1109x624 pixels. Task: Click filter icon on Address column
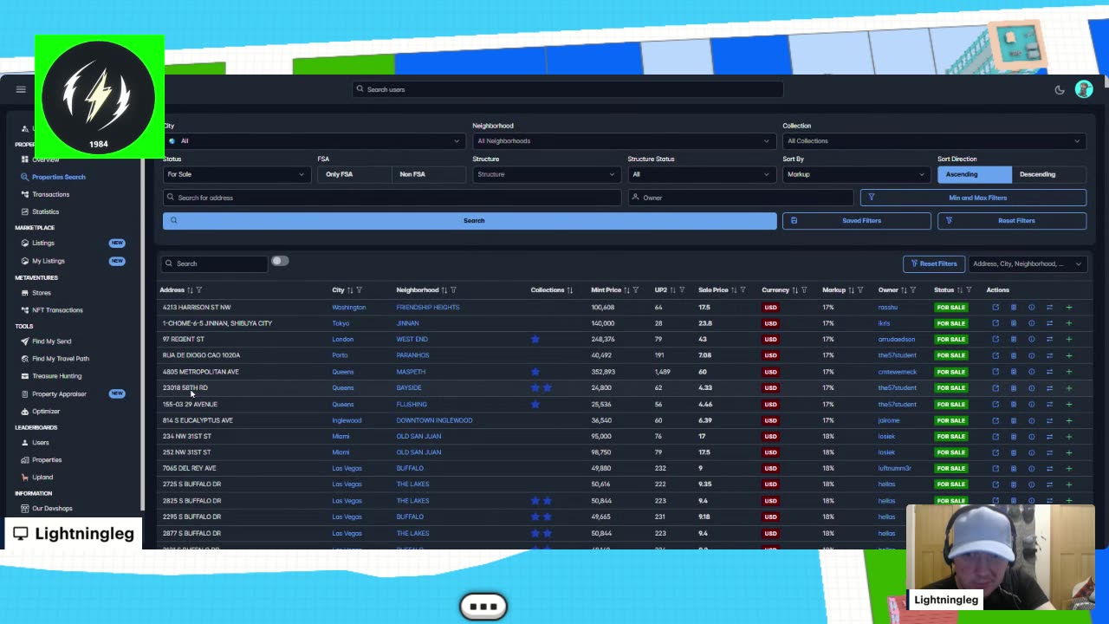[x=199, y=290]
